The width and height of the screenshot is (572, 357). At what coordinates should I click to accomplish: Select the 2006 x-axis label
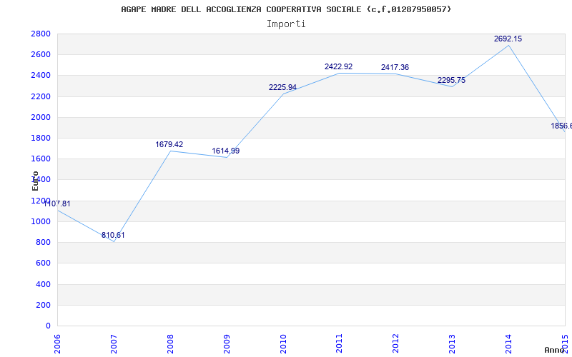57,344
